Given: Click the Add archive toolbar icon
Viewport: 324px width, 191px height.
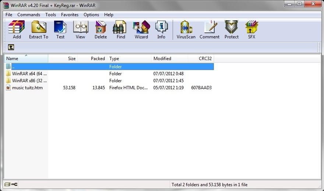Looking at the screenshot, I should coord(17,27).
